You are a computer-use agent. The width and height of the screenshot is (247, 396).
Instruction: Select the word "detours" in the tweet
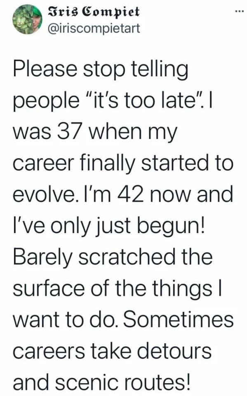tap(174, 351)
